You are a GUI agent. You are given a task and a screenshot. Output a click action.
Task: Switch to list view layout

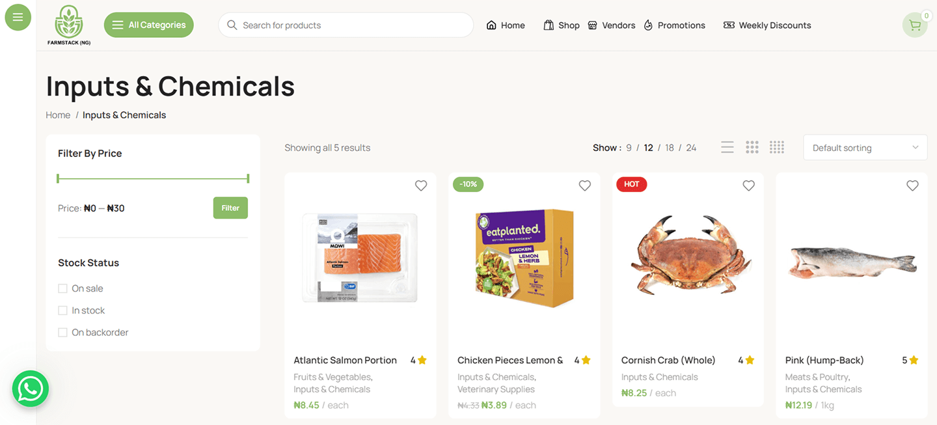pyautogui.click(x=727, y=148)
